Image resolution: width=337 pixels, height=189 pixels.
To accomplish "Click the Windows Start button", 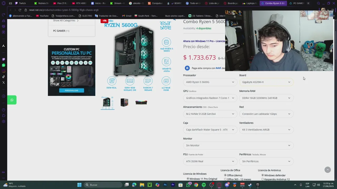I will (79, 185).
